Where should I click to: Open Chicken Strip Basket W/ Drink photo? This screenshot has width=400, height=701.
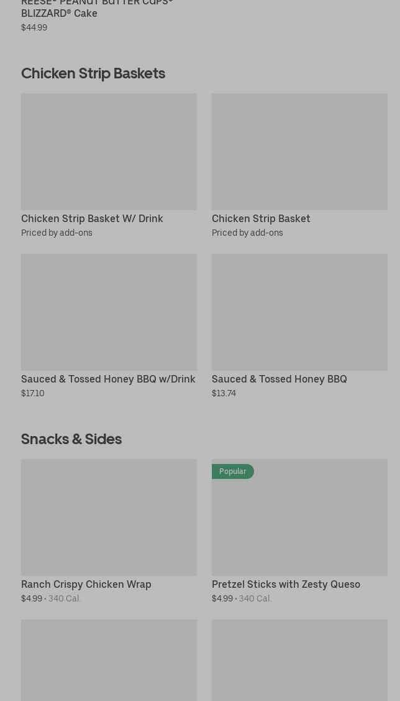tap(109, 151)
